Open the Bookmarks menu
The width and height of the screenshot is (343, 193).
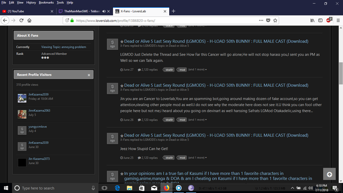46,3
